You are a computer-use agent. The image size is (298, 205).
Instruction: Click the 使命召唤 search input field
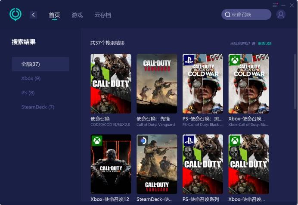[x=250, y=15]
